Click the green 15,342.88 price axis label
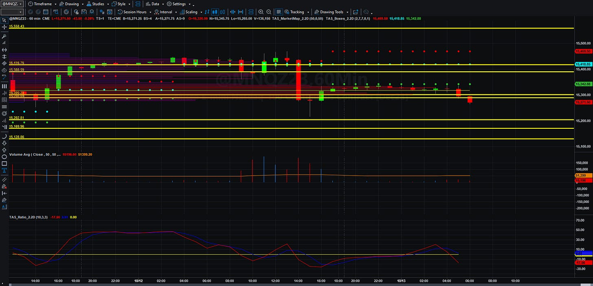 pyautogui.click(x=584, y=84)
